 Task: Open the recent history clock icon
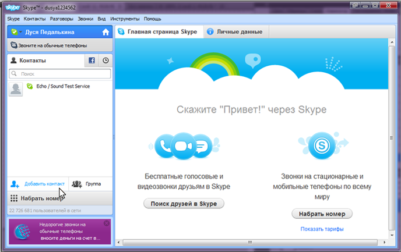(105, 61)
